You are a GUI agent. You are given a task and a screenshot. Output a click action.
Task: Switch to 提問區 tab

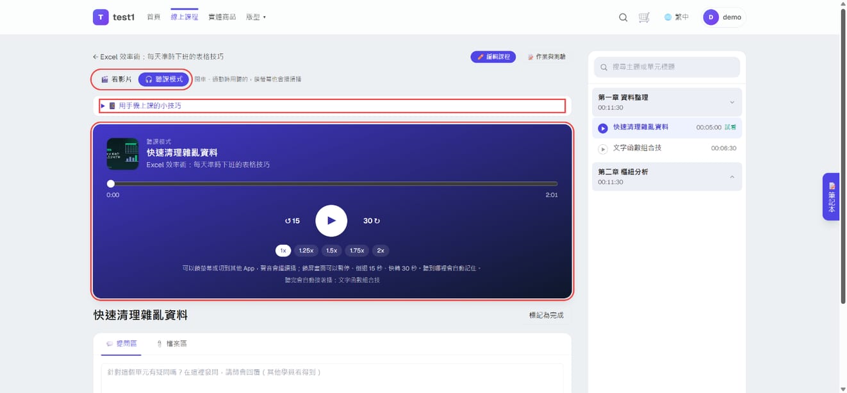(121, 344)
